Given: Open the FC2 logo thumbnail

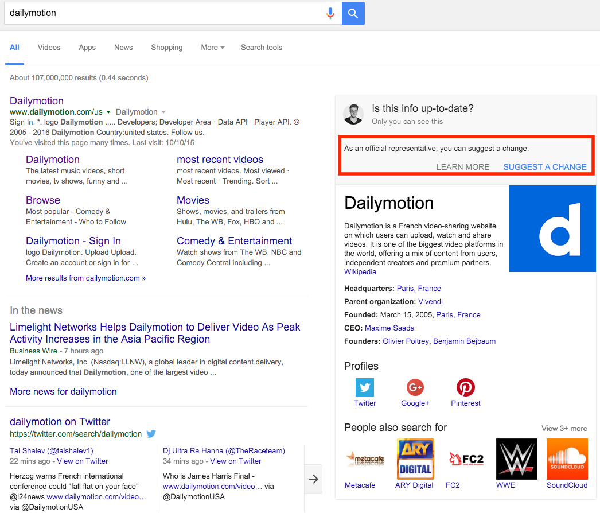Looking at the screenshot, I should pyautogui.click(x=466, y=459).
